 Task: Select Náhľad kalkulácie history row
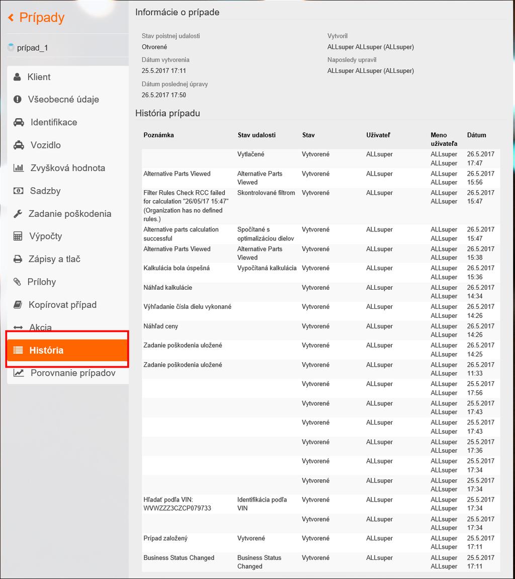click(321, 292)
